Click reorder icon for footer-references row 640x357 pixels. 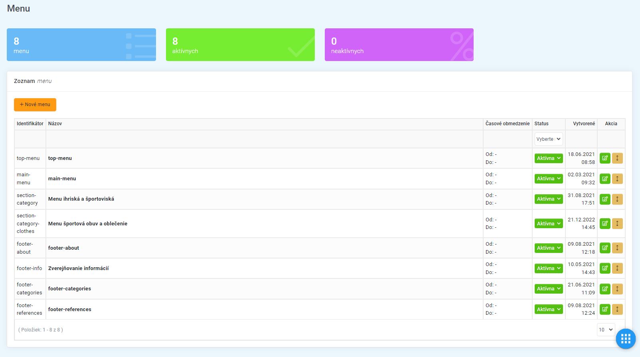(x=617, y=309)
